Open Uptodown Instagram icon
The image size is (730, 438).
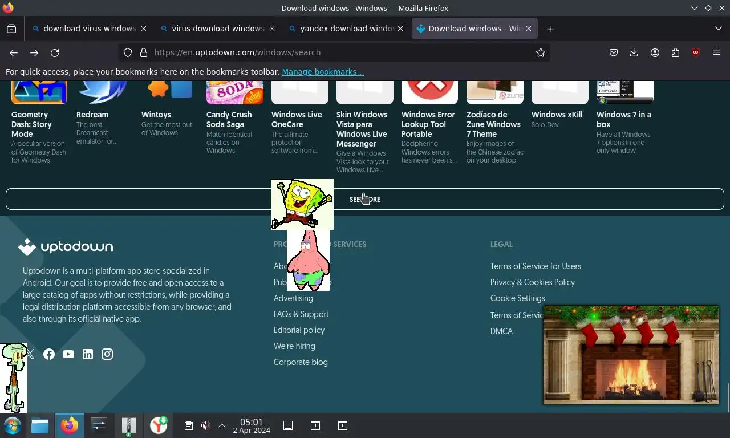click(107, 354)
